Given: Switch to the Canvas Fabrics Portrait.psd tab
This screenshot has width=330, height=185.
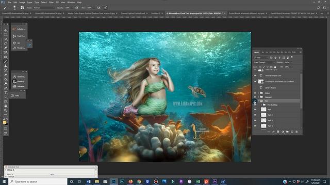Looking at the screenshot, I should coord(133,13).
